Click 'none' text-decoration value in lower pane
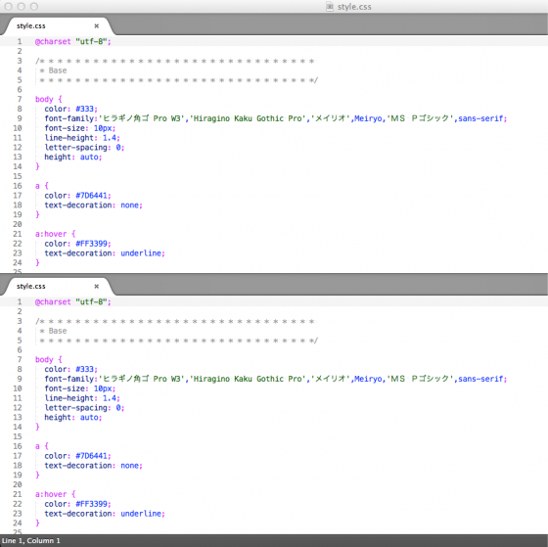This screenshot has height=547, width=548. click(x=129, y=466)
